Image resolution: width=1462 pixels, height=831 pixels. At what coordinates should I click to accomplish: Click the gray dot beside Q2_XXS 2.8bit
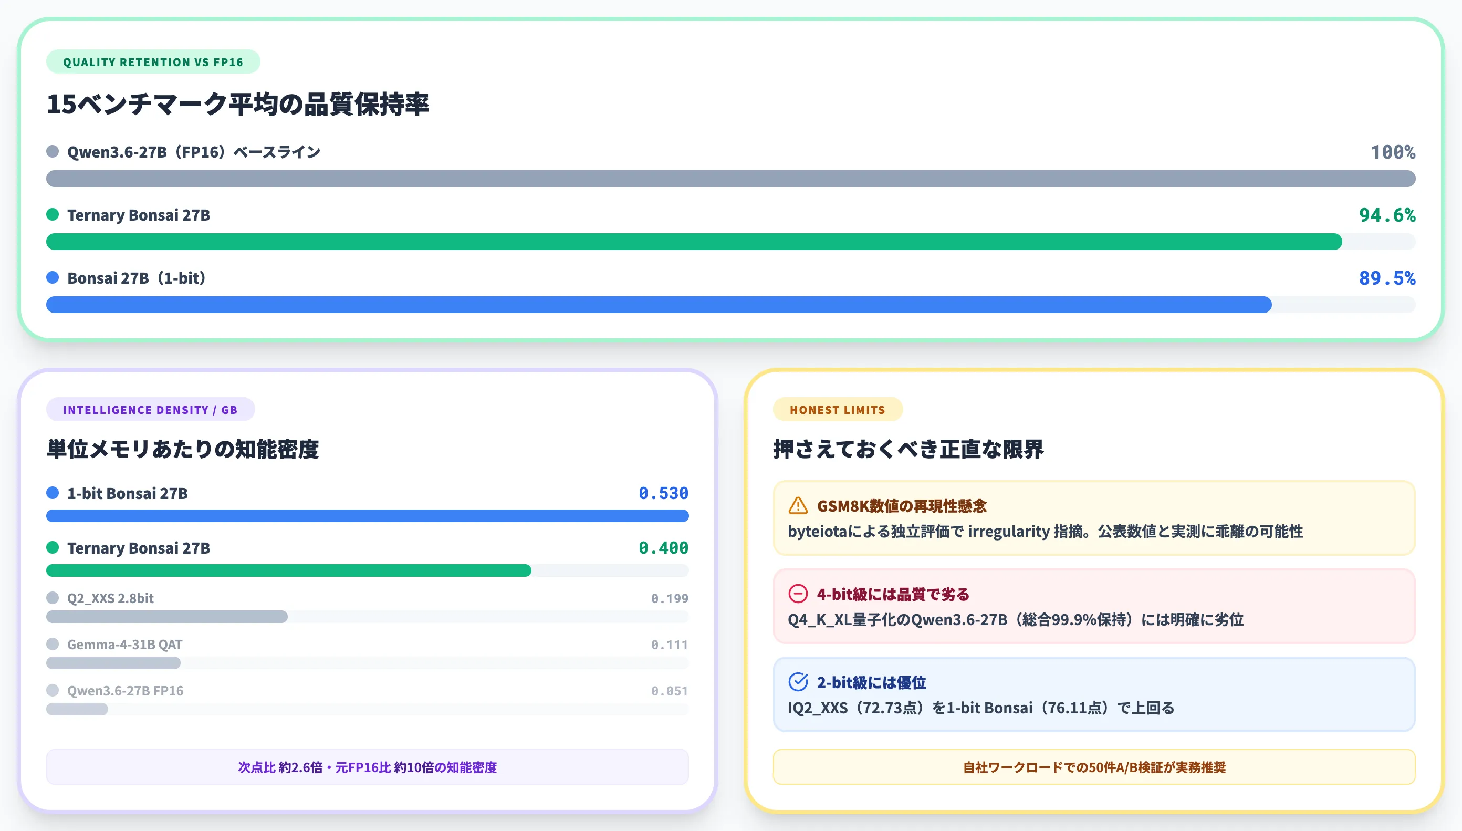pos(53,598)
